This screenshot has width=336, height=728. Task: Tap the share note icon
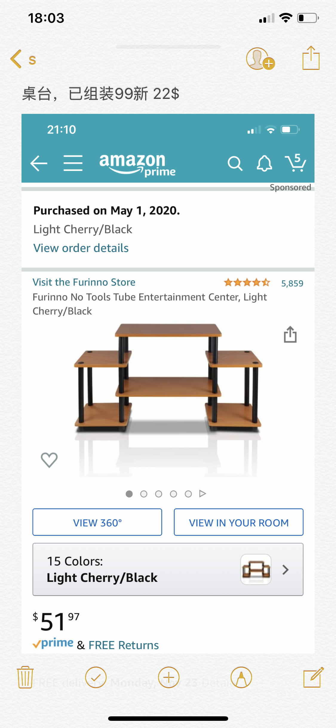[x=311, y=58]
